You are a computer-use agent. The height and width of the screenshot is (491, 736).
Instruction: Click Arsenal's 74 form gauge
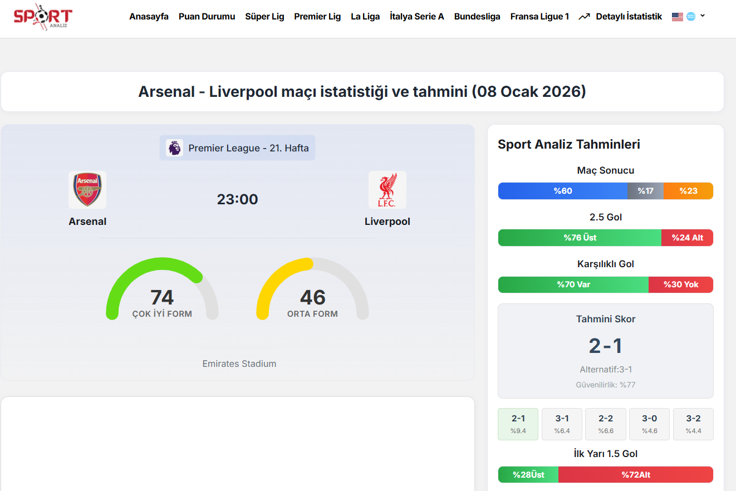click(x=162, y=288)
